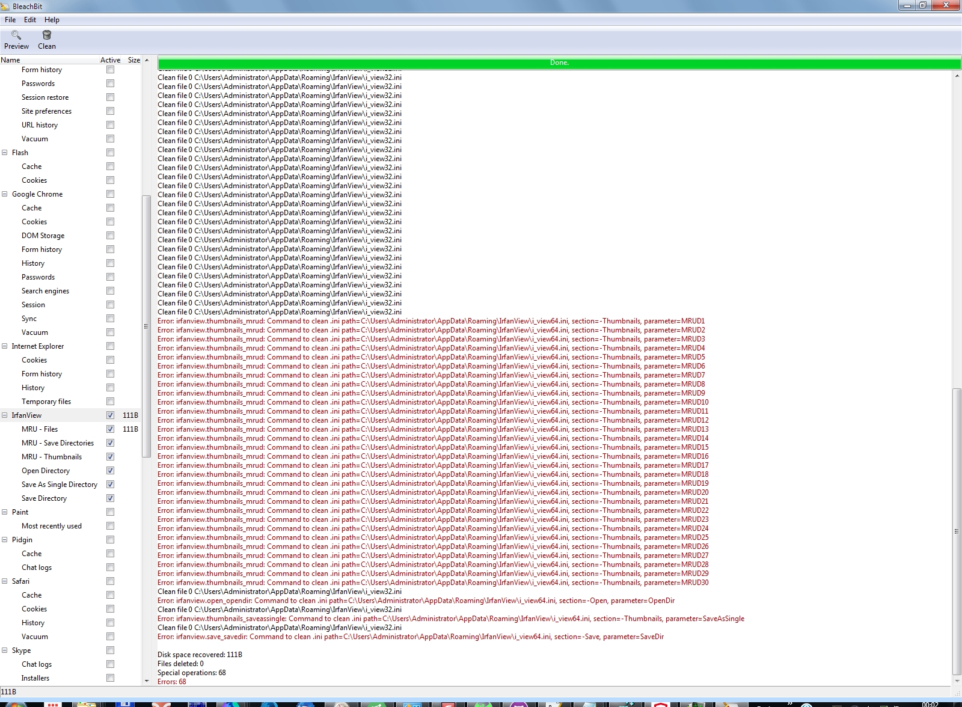Select the Session restore item
Screen dimensions: 962x707
point(45,97)
